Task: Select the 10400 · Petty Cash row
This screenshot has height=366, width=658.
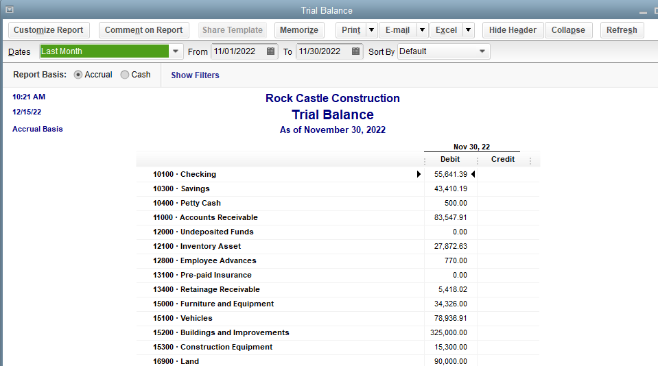Action: pyautogui.click(x=338, y=203)
